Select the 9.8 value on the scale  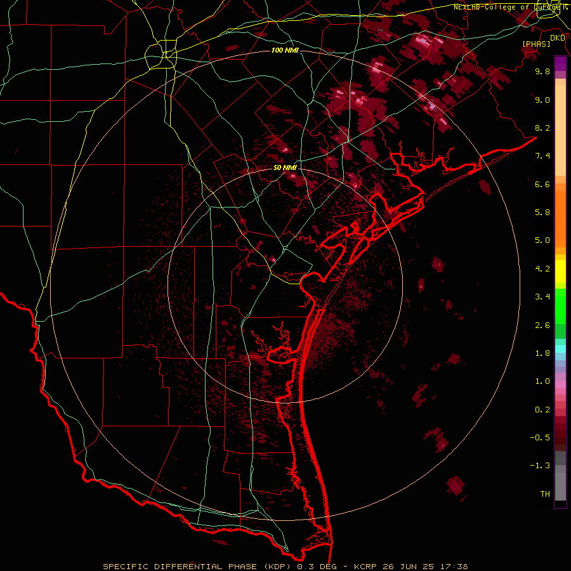pos(542,71)
